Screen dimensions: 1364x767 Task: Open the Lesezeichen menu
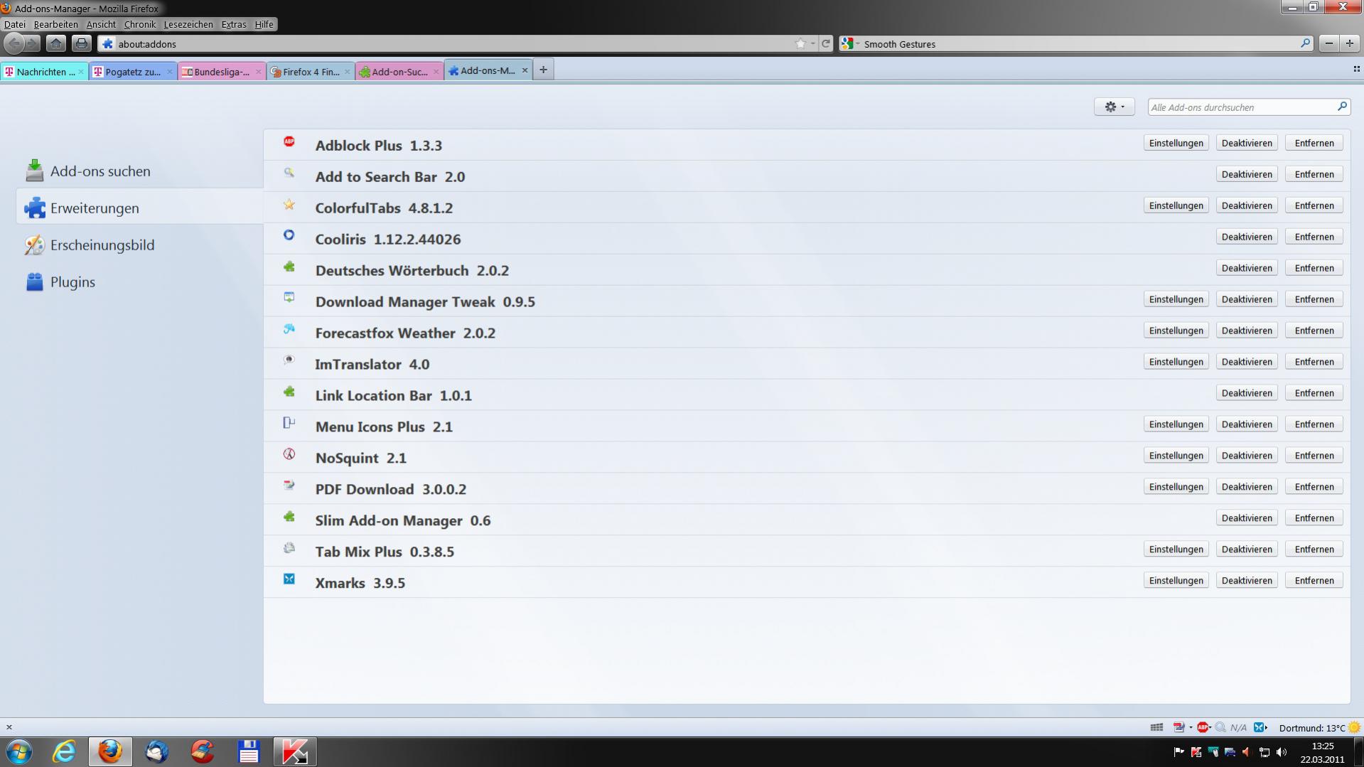click(188, 24)
